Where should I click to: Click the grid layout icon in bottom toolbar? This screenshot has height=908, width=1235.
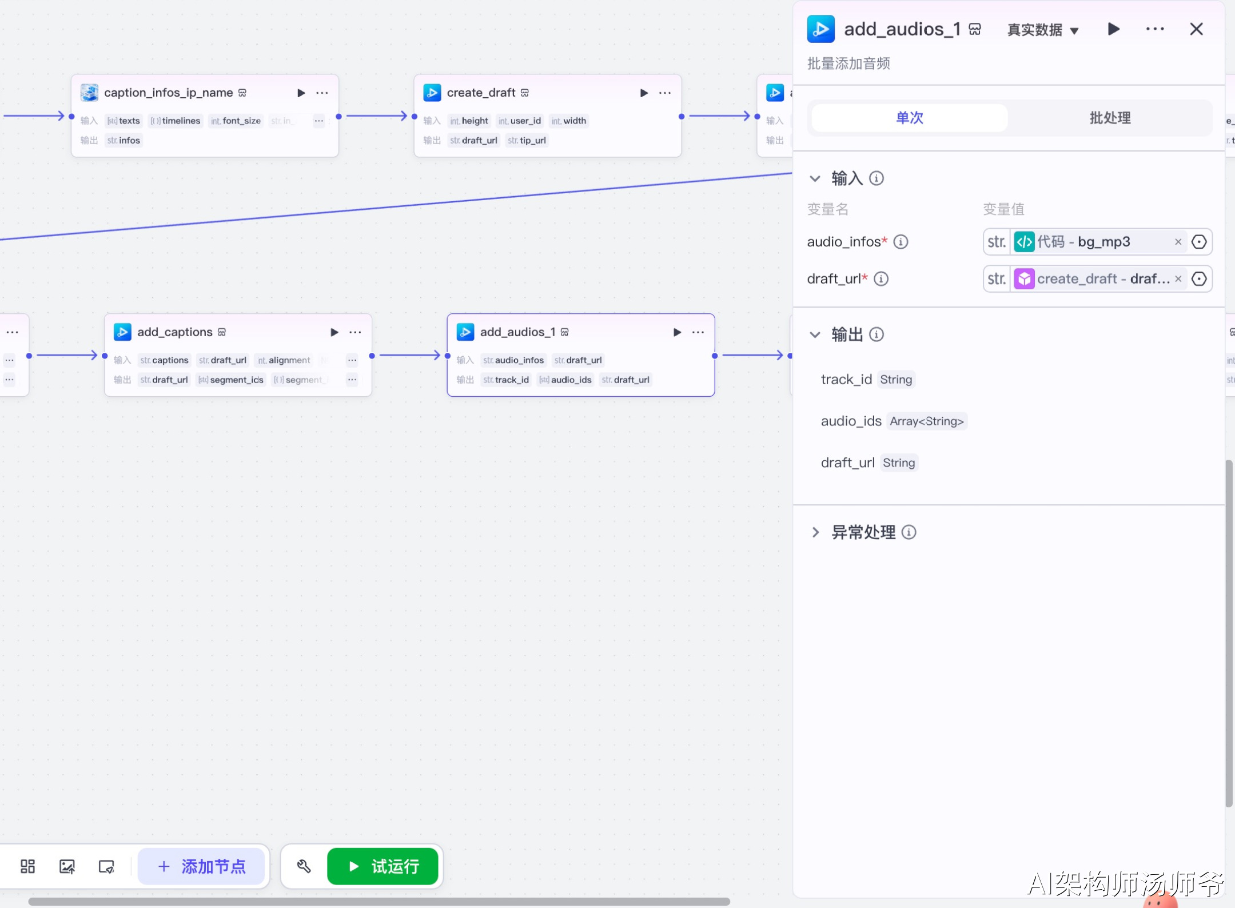[x=27, y=866]
